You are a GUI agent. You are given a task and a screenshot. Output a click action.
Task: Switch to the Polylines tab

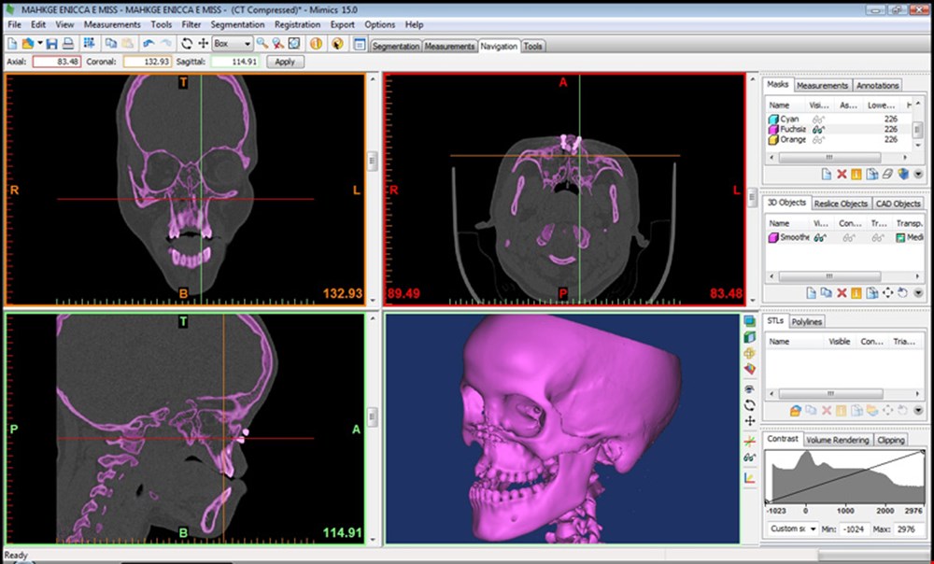click(807, 321)
